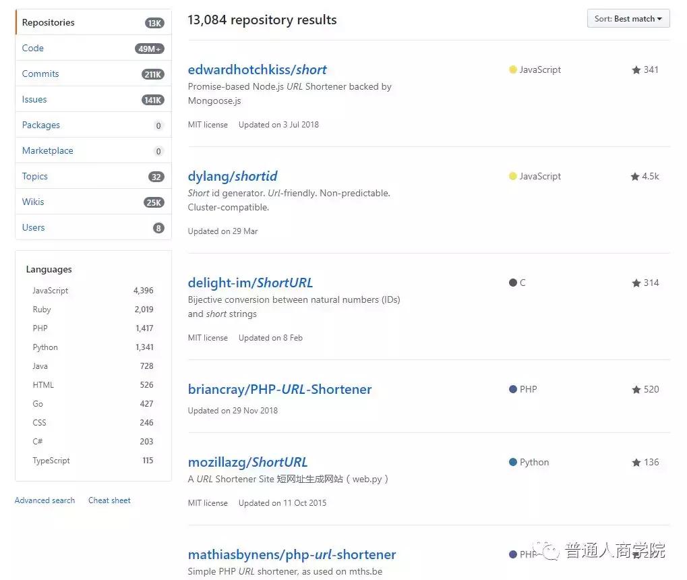Click the Topics count badge showing 32

pos(156,176)
